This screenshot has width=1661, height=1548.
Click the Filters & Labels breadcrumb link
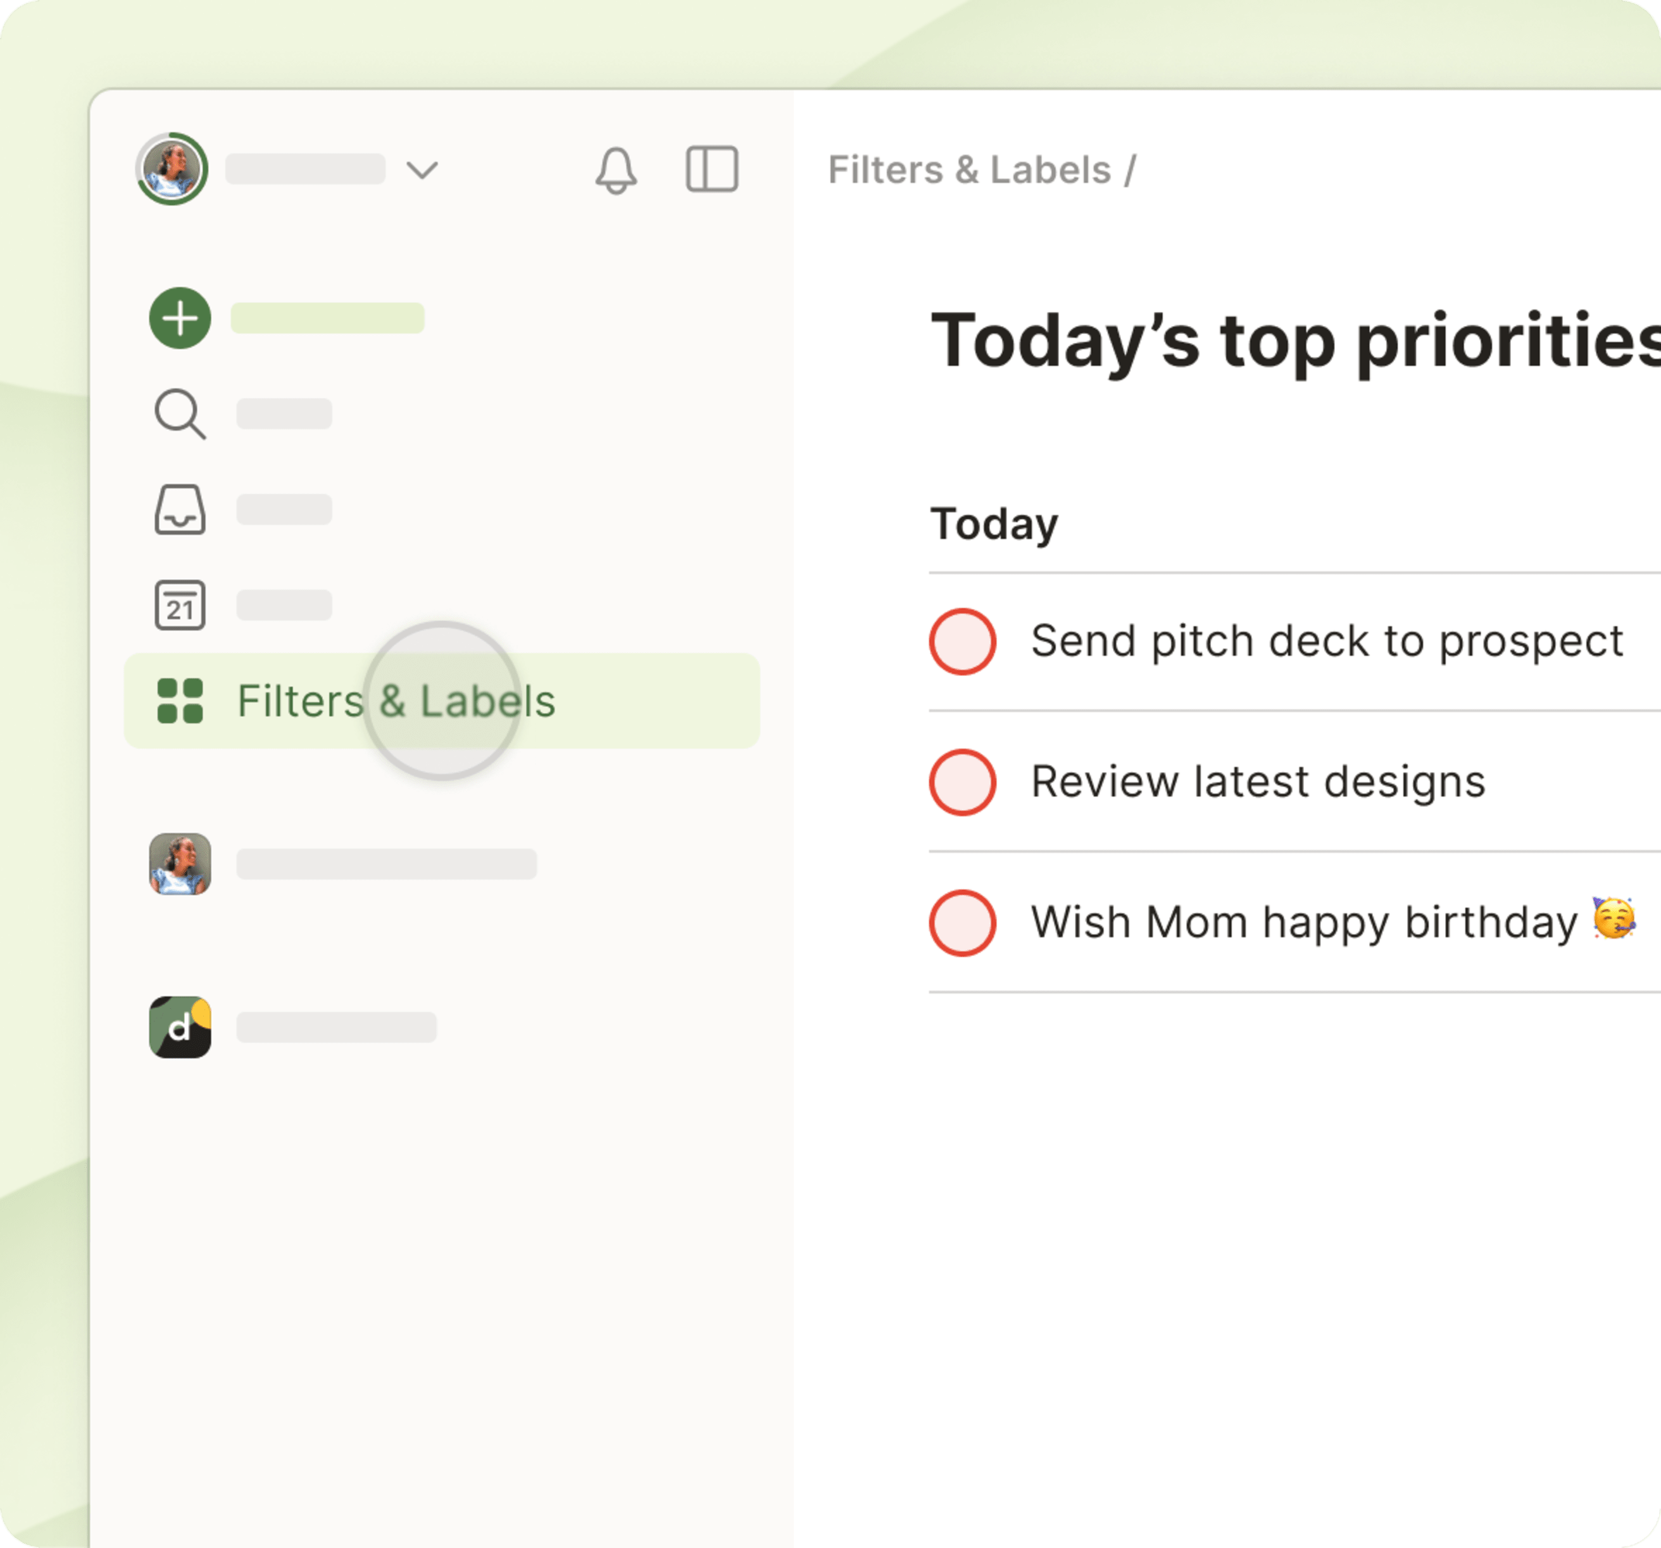point(969,170)
